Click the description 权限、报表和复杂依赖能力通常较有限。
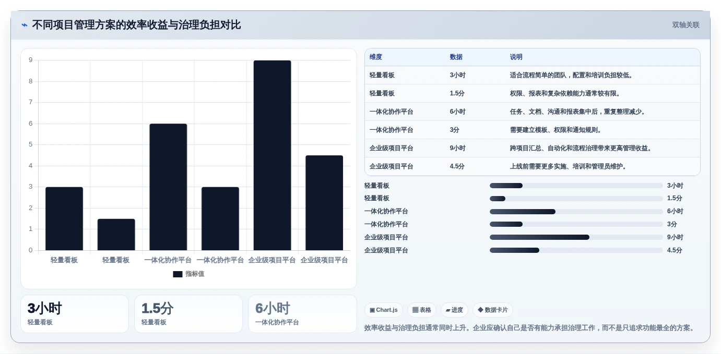 [x=566, y=93]
